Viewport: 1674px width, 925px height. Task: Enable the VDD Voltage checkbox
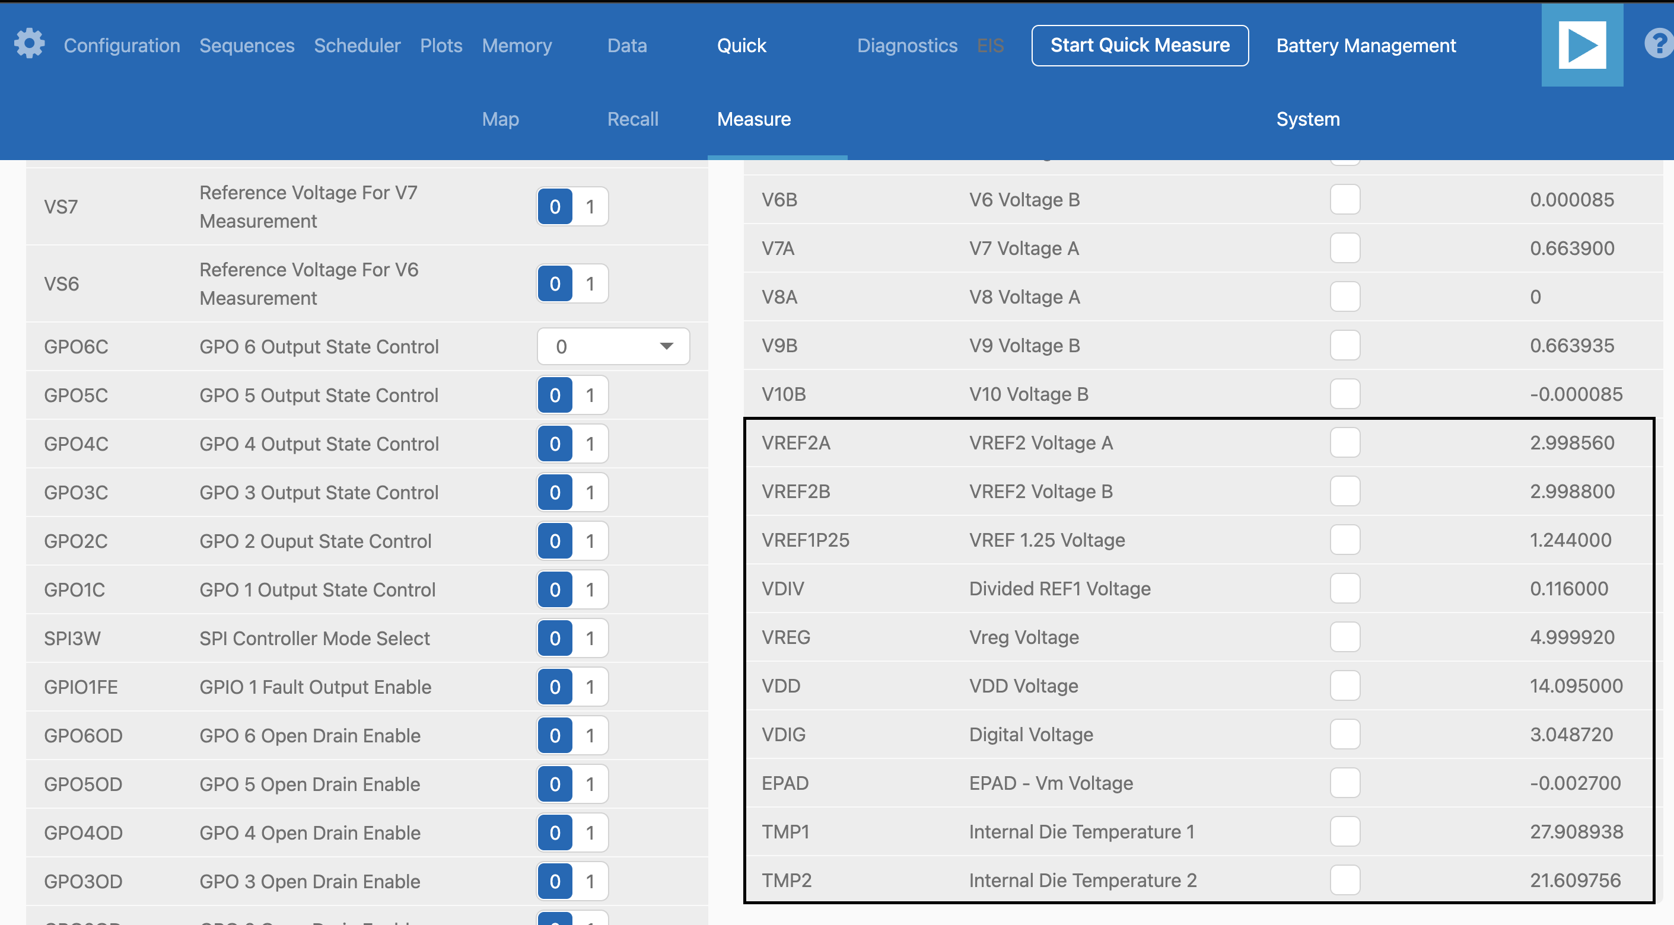point(1345,685)
